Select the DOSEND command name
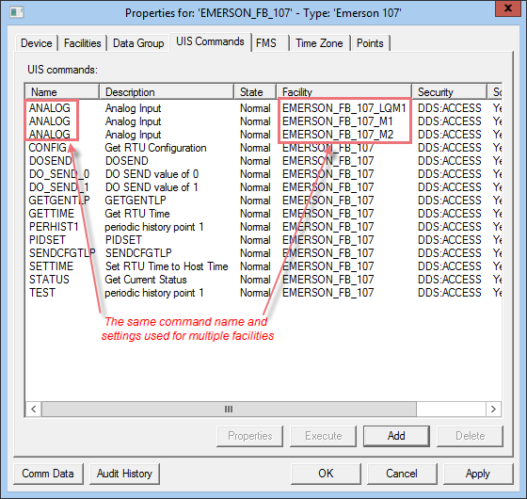 point(51,161)
